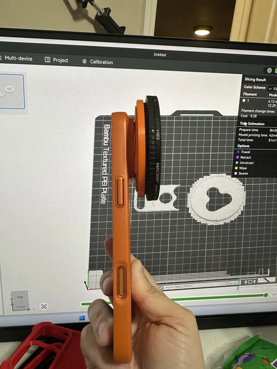This screenshot has height=369, width=277.
Task: Open the Color Scheme dropdown
Action: [272, 89]
